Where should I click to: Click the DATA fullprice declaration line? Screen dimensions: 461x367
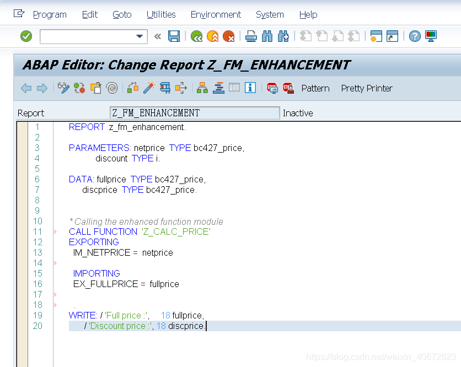coord(137,179)
